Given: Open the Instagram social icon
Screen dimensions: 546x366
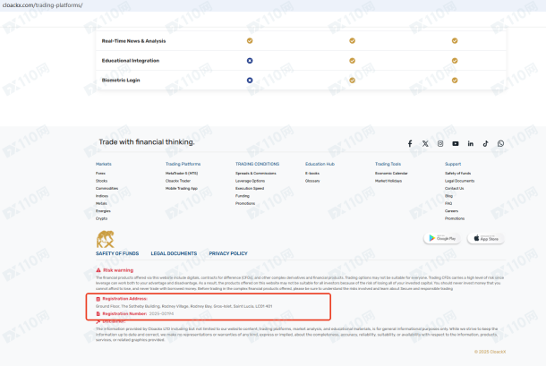Looking at the screenshot, I should tap(440, 143).
